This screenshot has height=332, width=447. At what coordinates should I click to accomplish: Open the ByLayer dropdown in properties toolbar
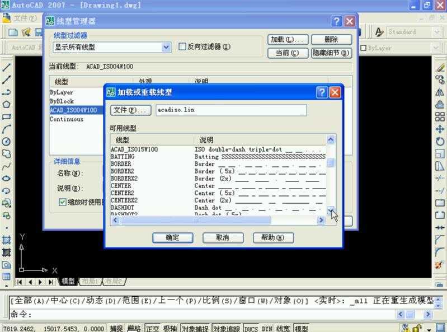pyautogui.click(x=436, y=48)
